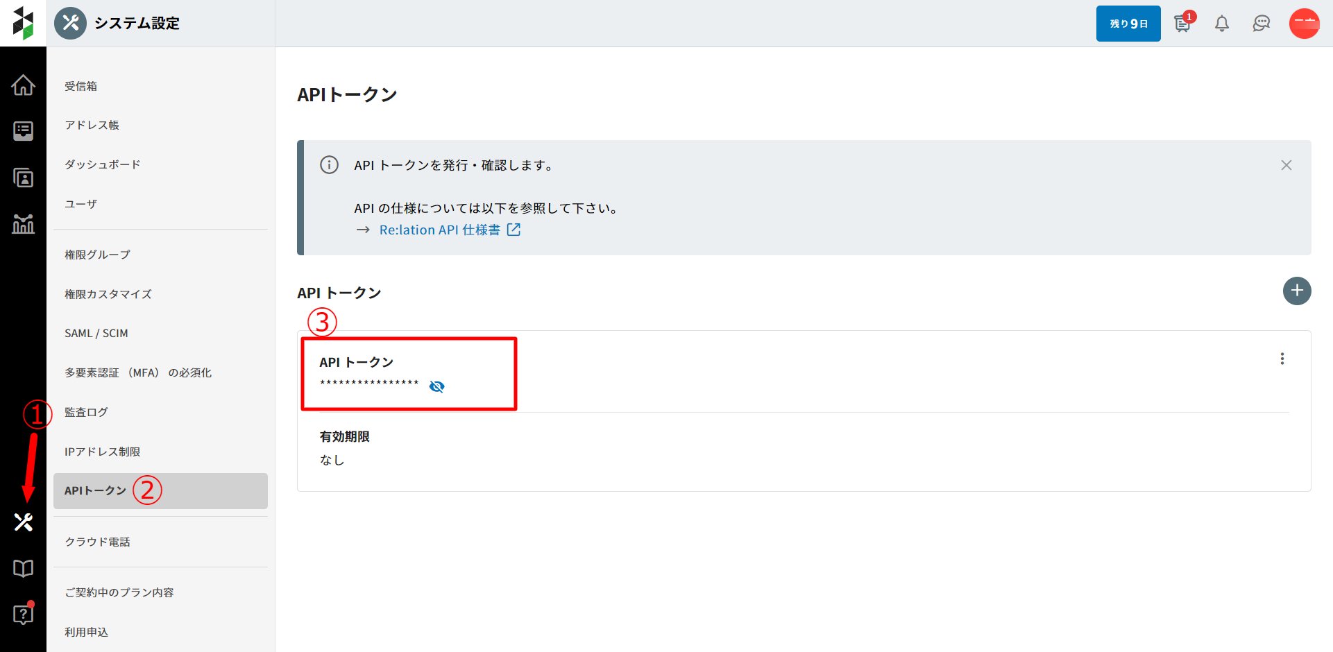The height and width of the screenshot is (652, 1333).
Task: Open ご契約中のプラン内容 page
Action: point(160,592)
